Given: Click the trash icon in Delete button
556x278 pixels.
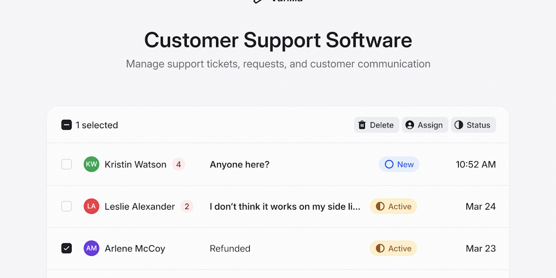Looking at the screenshot, I should (x=362, y=125).
